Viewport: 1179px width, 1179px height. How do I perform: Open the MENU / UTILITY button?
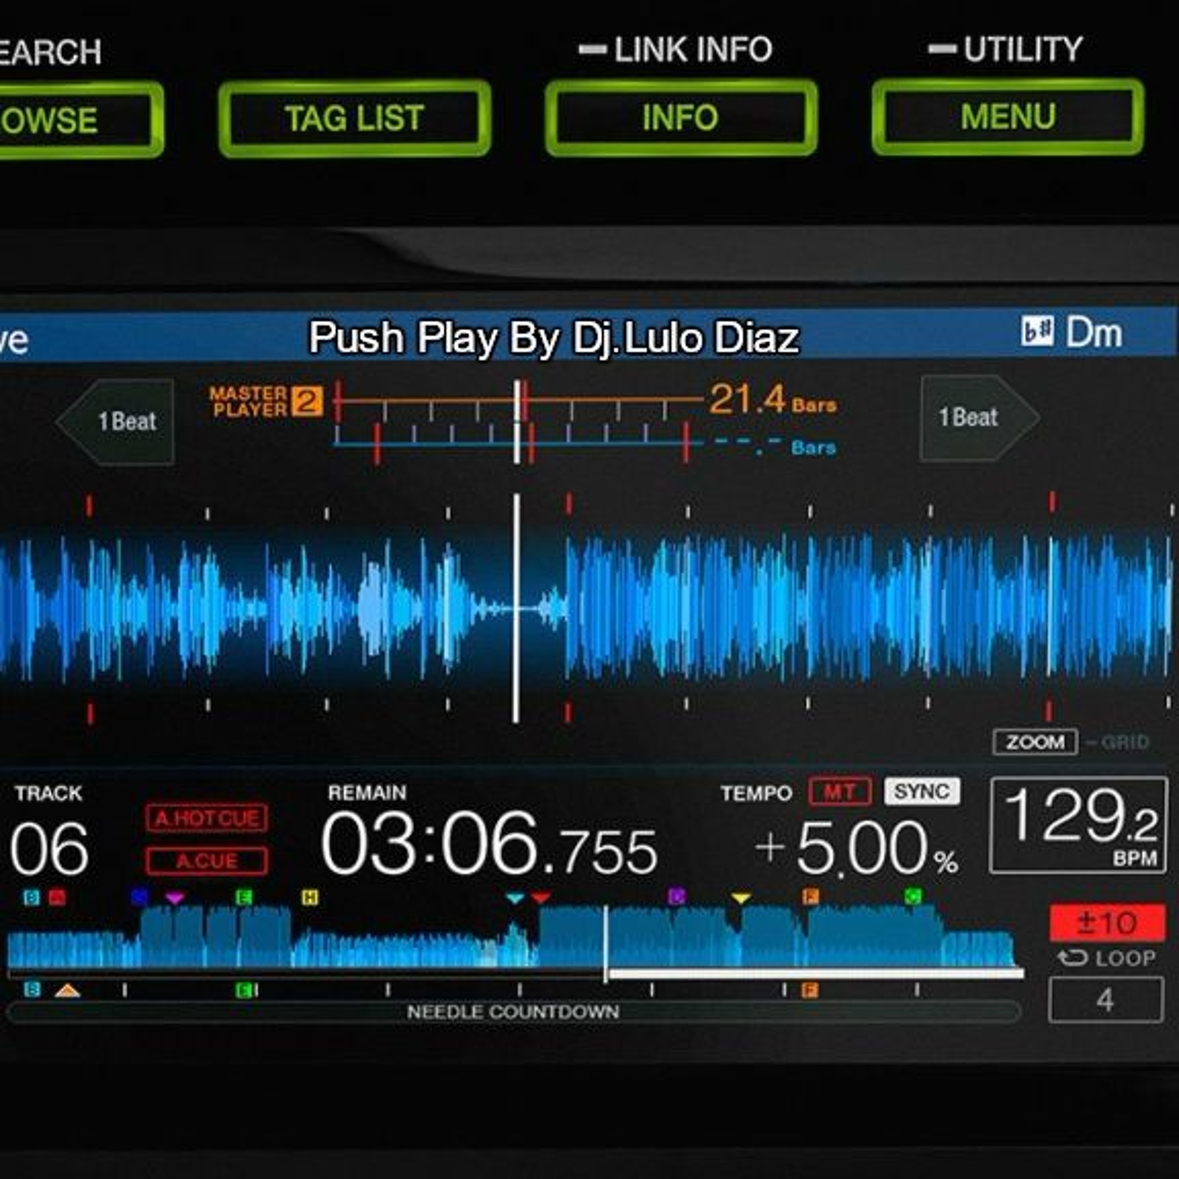pyautogui.click(x=1008, y=117)
